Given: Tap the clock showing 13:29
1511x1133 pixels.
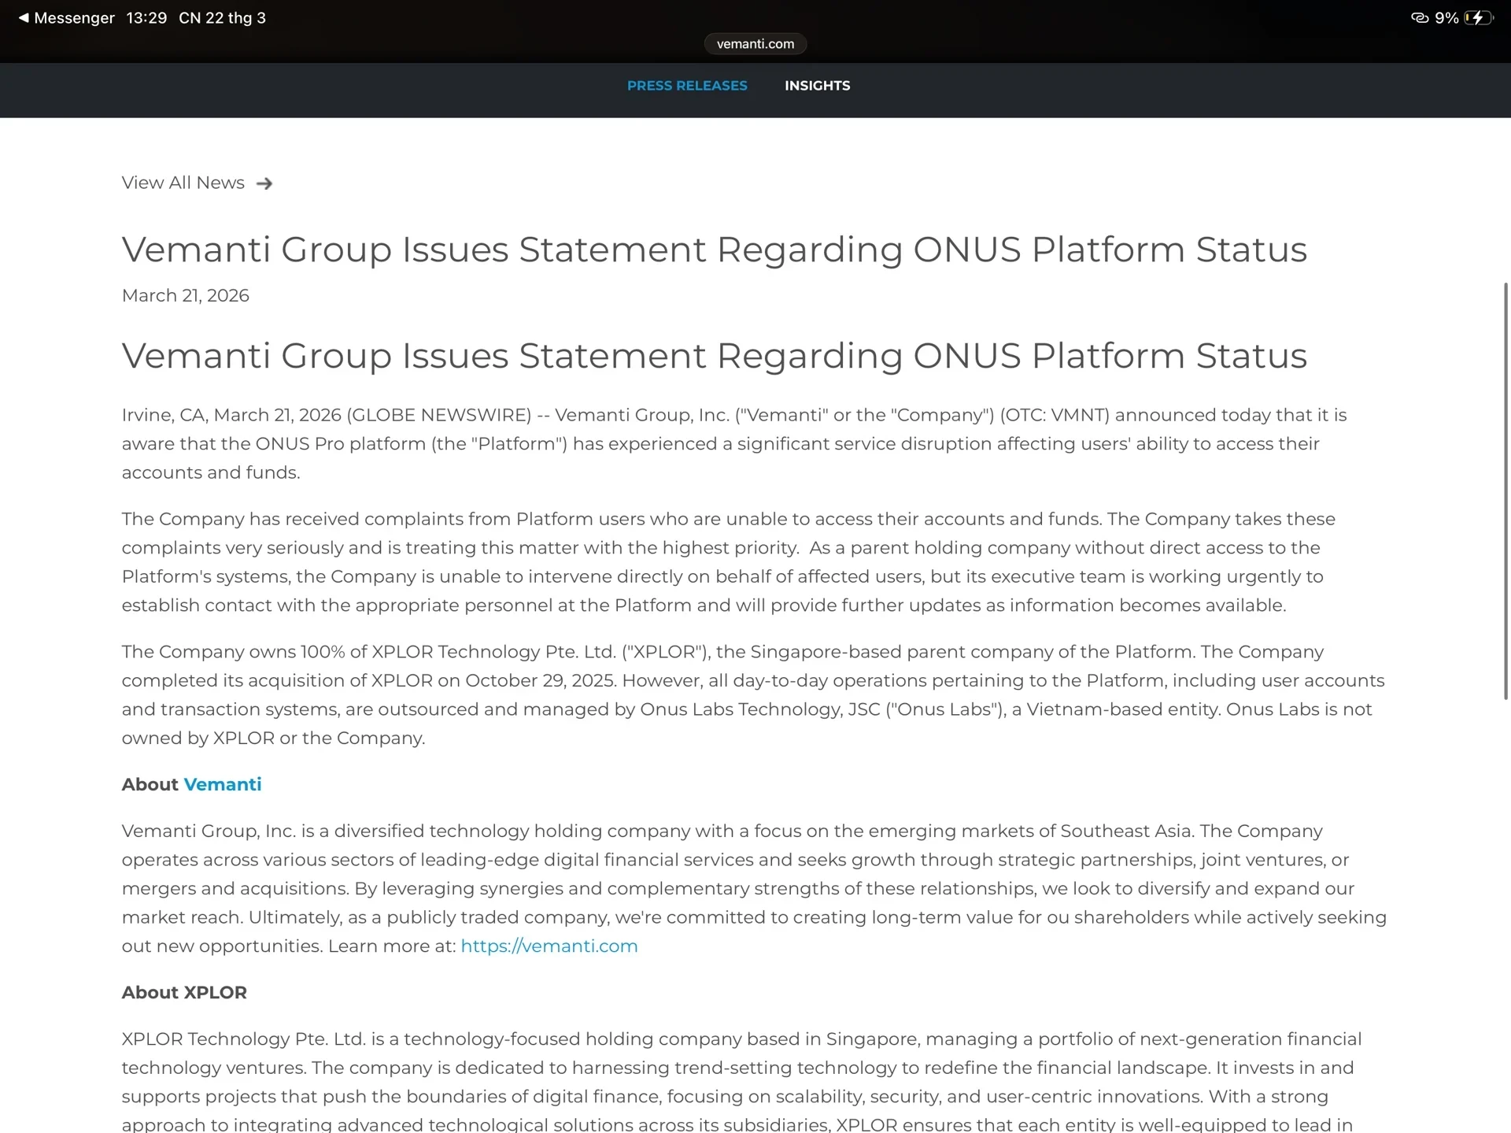Looking at the screenshot, I should click(146, 17).
